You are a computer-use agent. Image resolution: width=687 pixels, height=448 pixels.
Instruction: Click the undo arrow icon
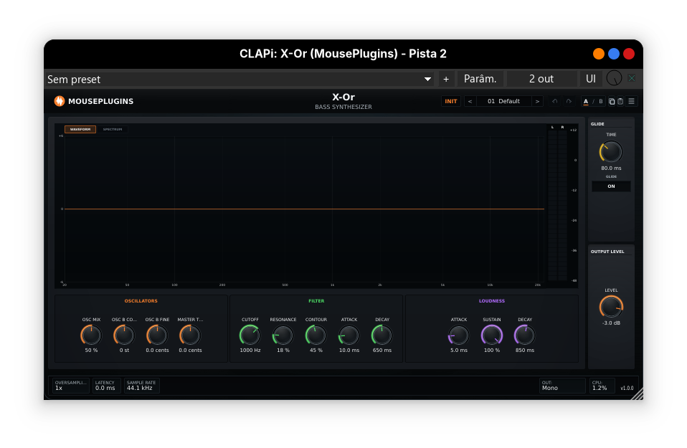pyautogui.click(x=554, y=101)
